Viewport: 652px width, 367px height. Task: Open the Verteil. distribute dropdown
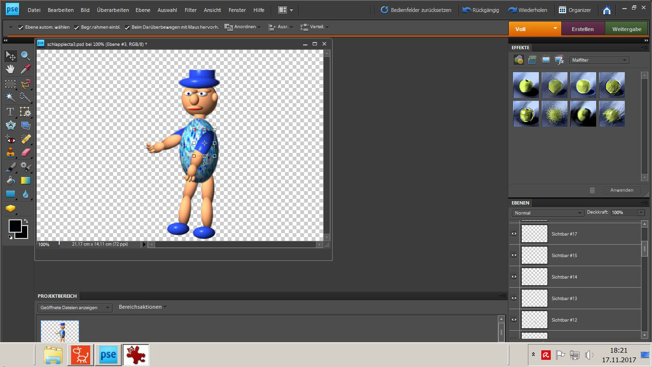[x=314, y=27]
